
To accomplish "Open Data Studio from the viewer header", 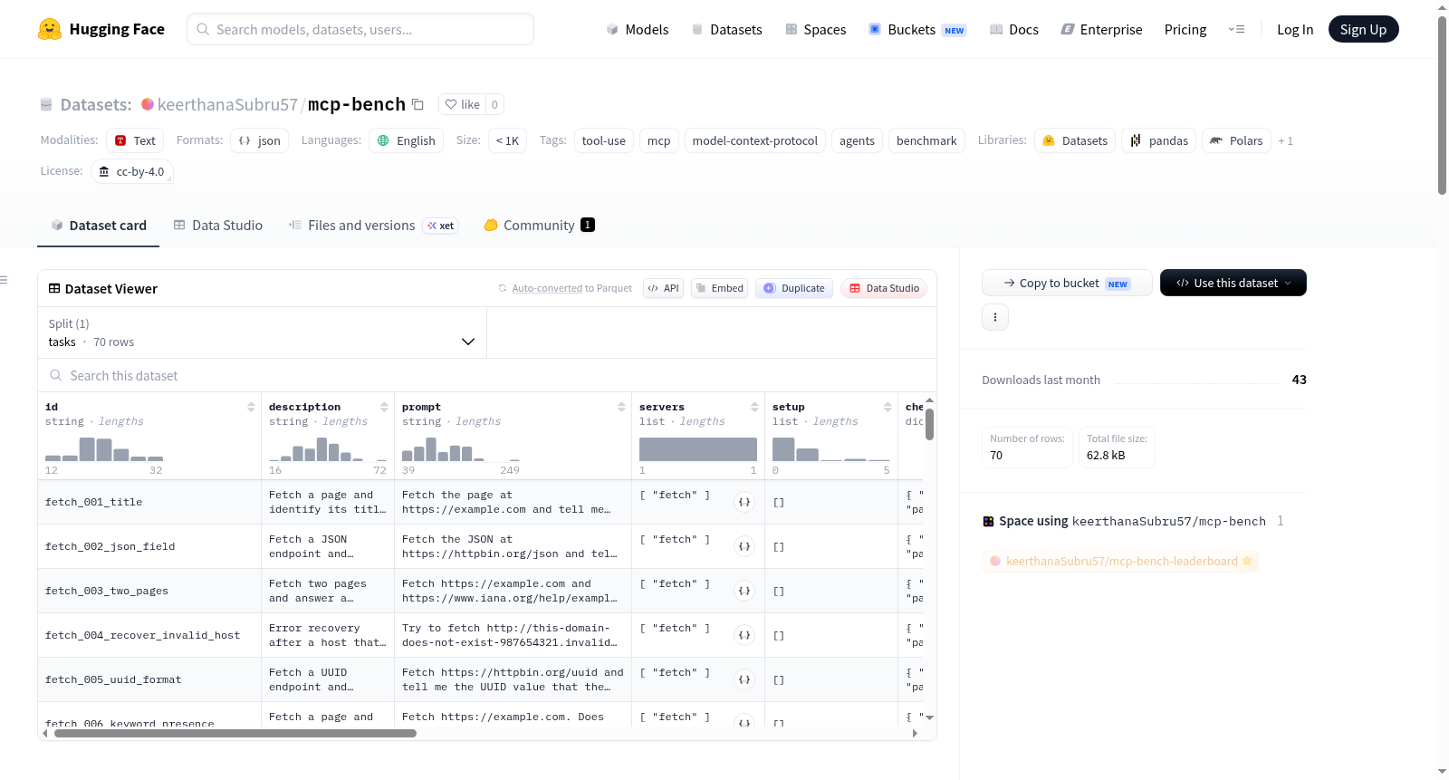I will [x=883, y=288].
